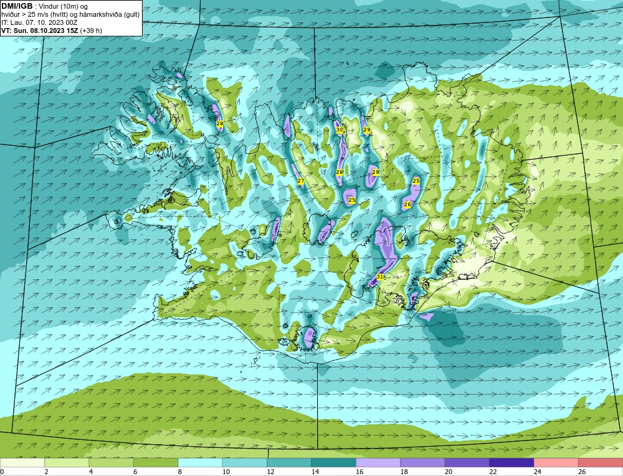Select the dark teal 14–16 m/s legend swatch
Image resolution: width=623 pixels, height=476 pixels.
(334, 462)
